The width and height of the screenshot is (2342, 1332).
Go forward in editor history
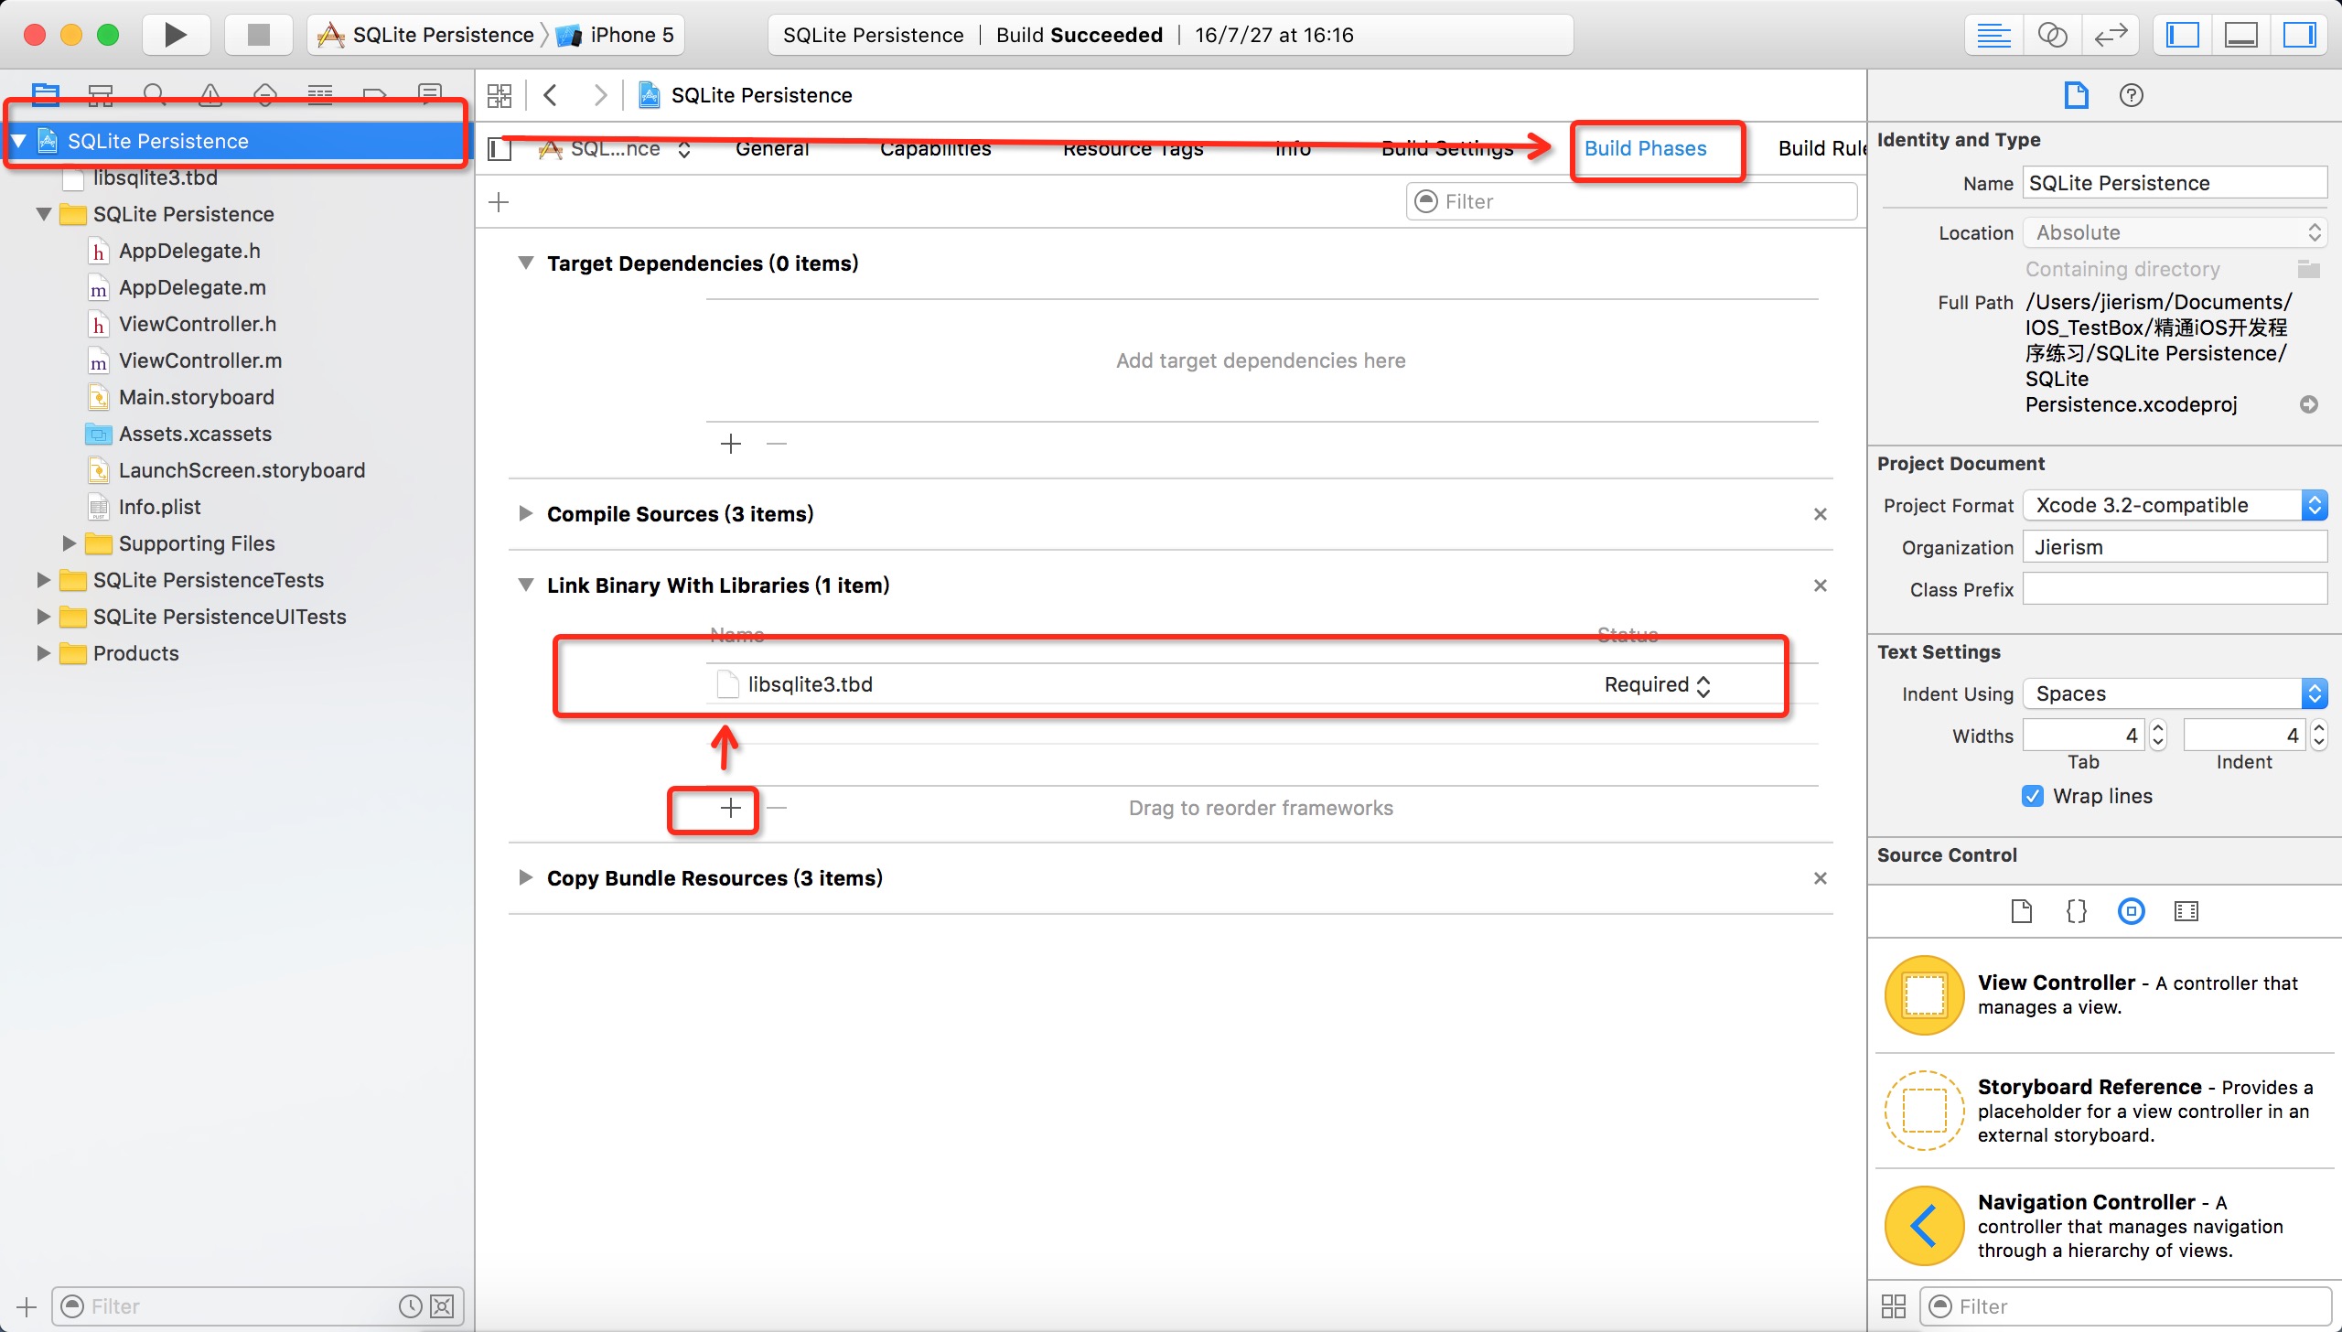(x=600, y=95)
